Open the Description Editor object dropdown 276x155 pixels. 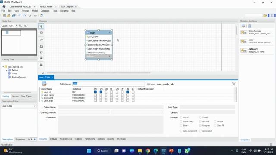(x=34, y=106)
